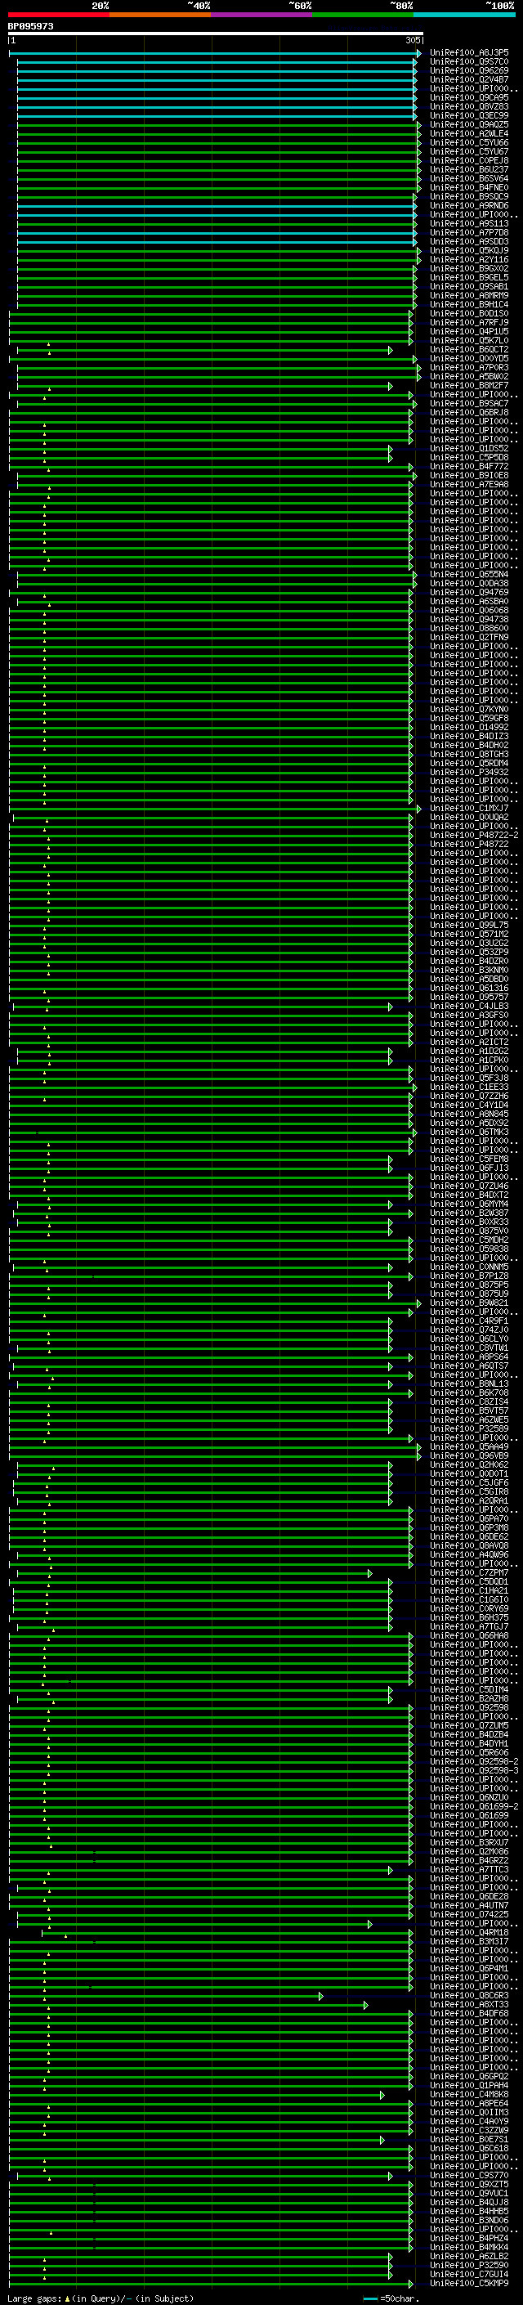Image resolution: width=523 pixels, height=2305 pixels.
Task: Click the arrowhead ending the UniRef100_B6QCT2 alignment
Action: click(x=390, y=350)
